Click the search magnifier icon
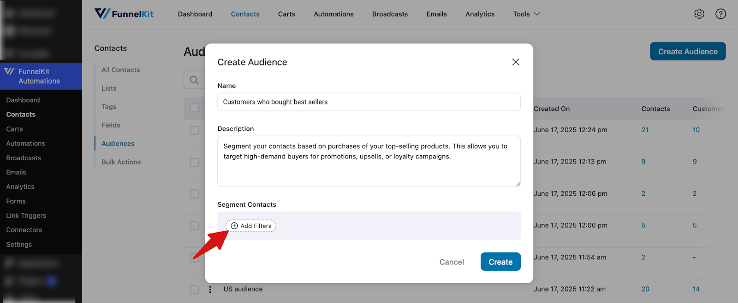The height and width of the screenshot is (303, 738). pos(194,80)
